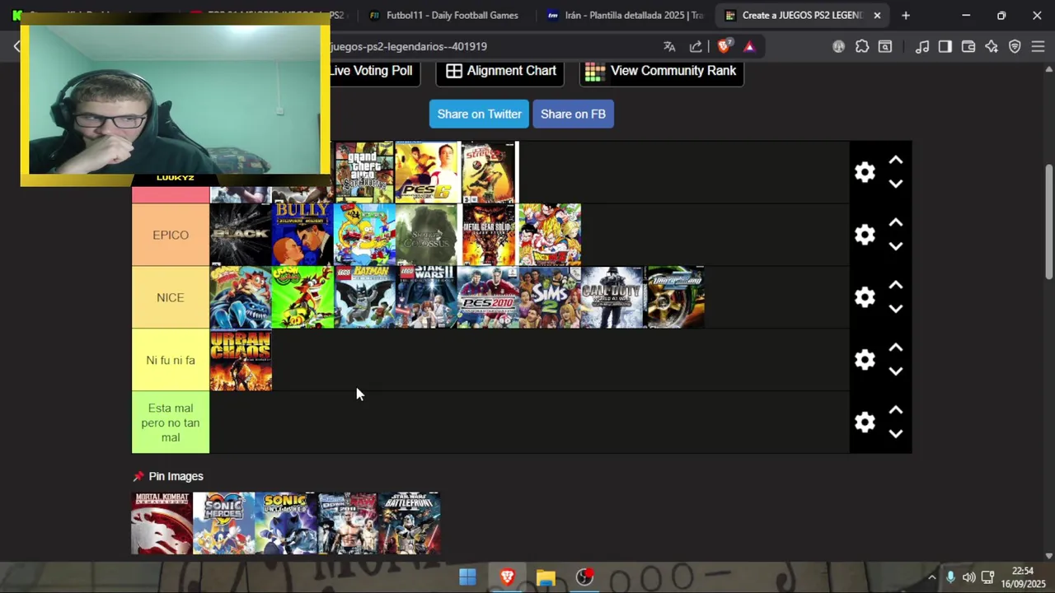1055x593 pixels.
Task: Move the Ni fu ni fa row down
Action: click(x=896, y=371)
